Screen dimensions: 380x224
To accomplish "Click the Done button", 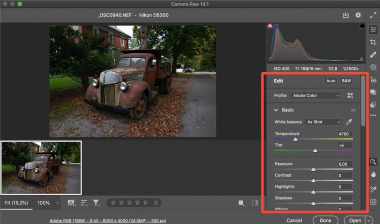I will 325,220.
